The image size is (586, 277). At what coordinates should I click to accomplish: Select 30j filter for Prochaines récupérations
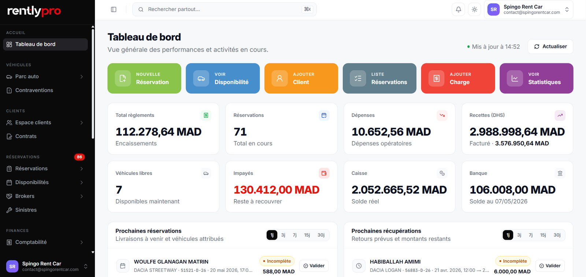point(557,235)
